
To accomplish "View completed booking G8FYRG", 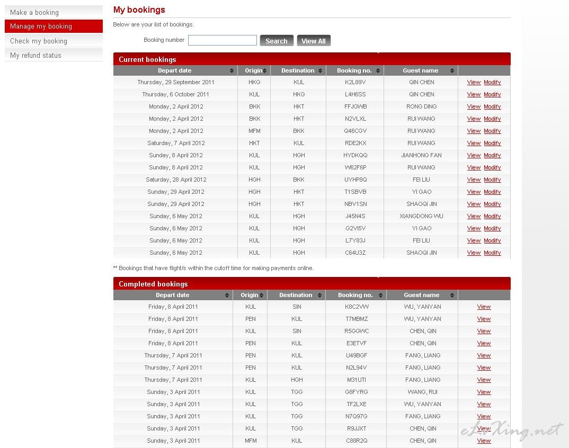I will point(484,392).
